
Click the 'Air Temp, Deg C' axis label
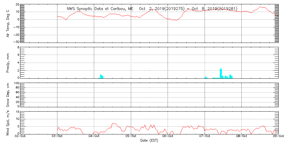(8, 23)
